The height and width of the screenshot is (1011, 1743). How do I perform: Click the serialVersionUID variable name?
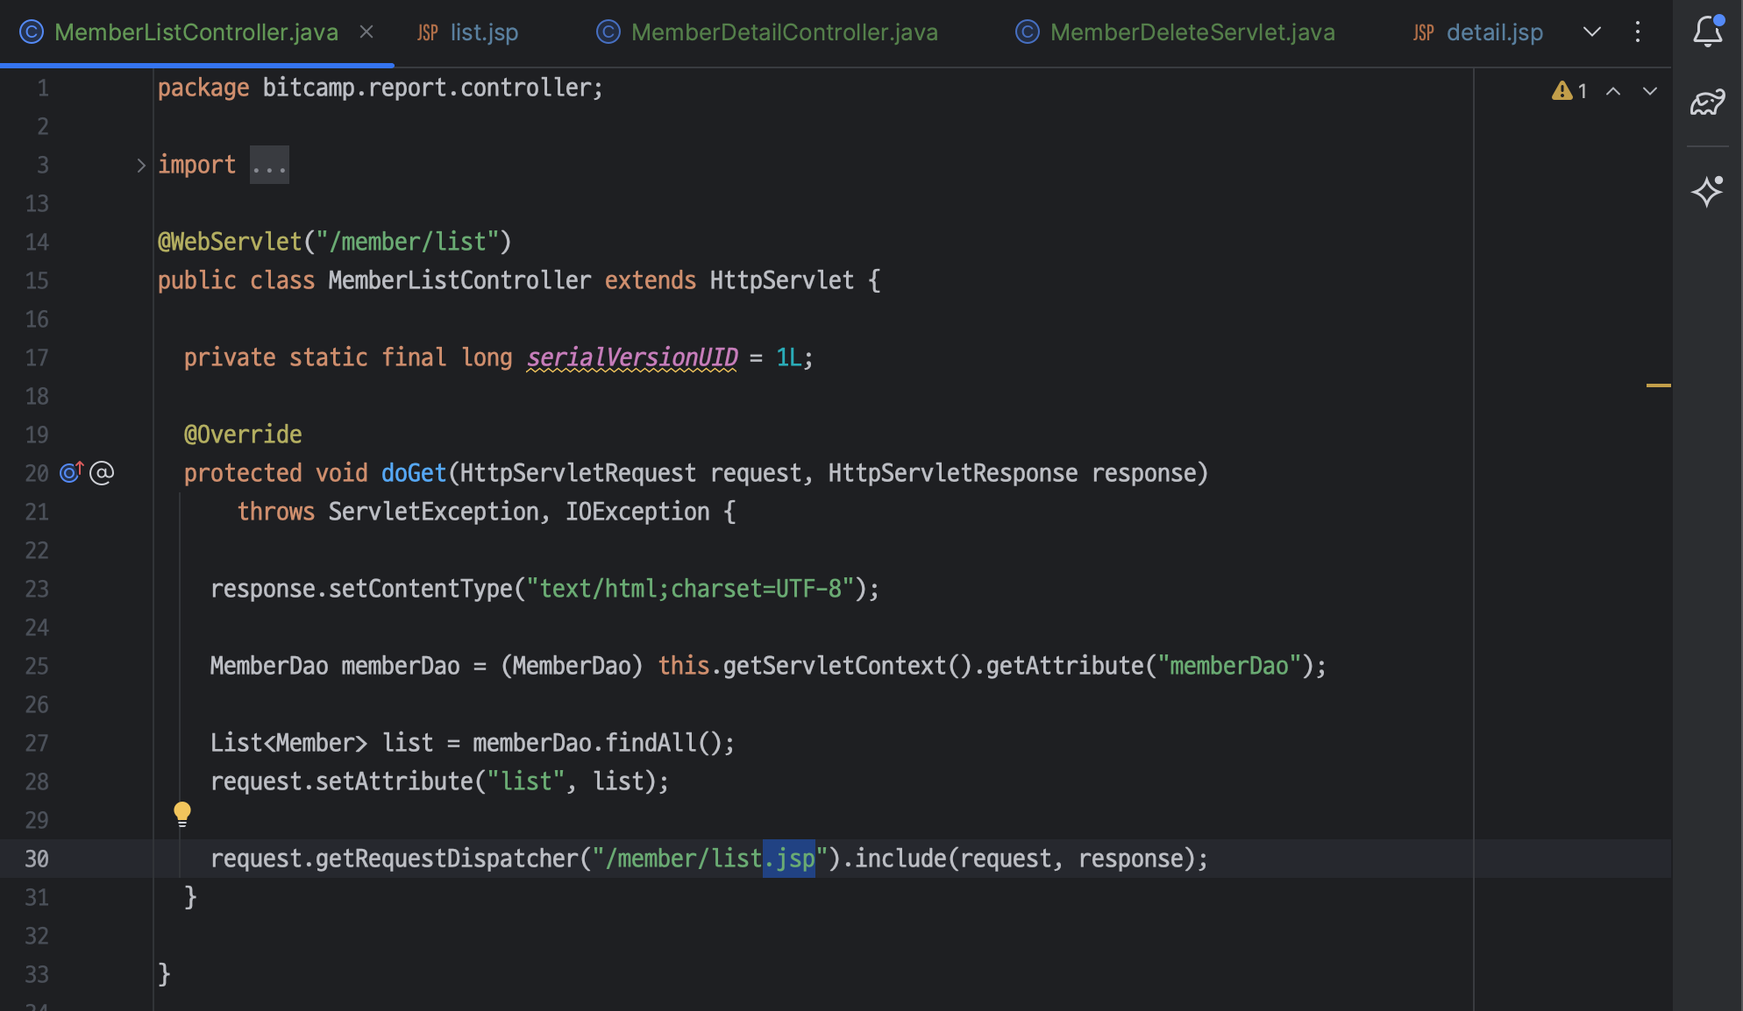[631, 357]
